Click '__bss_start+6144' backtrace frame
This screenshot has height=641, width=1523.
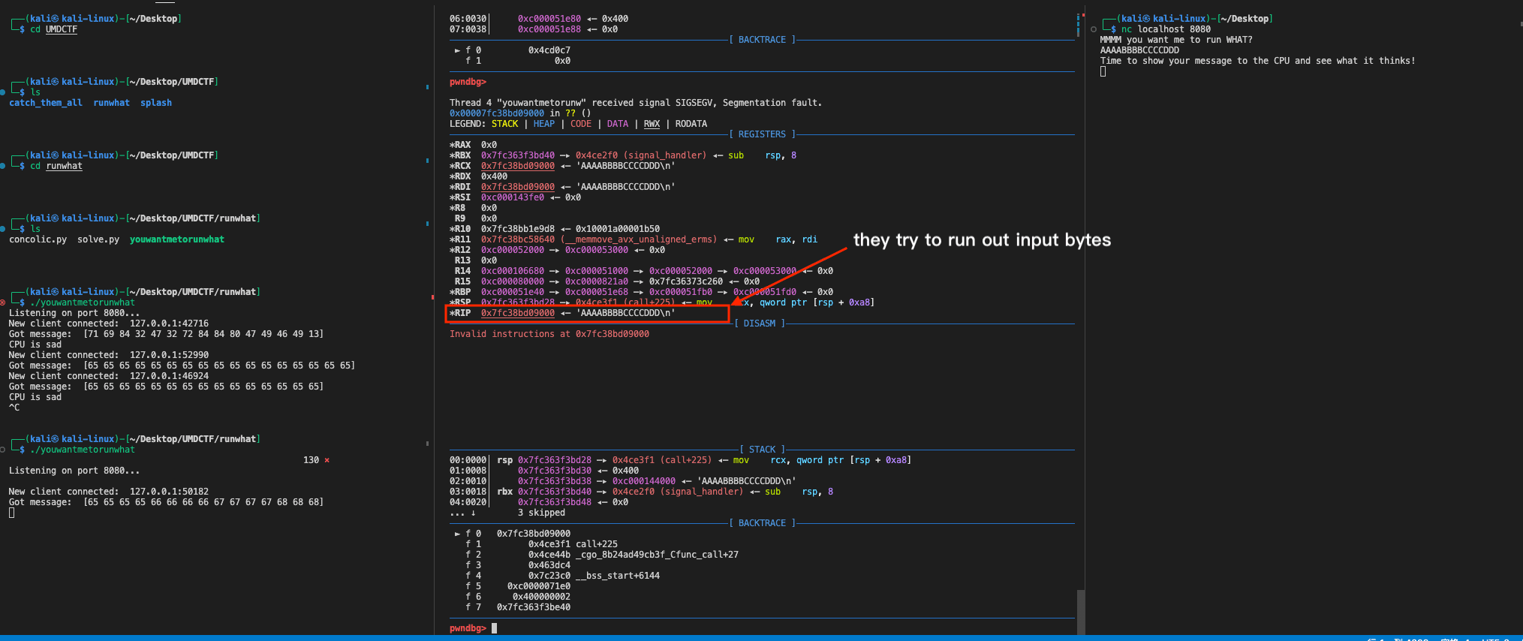(x=618, y=576)
